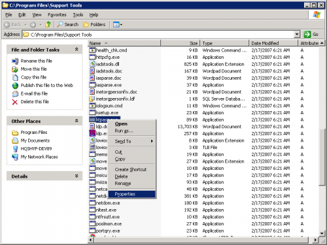327x245 pixels.
Task: Choose Copy in the context menu
Action: pos(132,159)
